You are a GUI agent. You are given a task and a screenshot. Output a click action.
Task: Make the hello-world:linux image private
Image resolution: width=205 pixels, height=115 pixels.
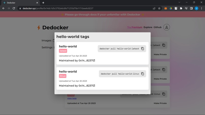pyautogui.click(x=160, y=103)
